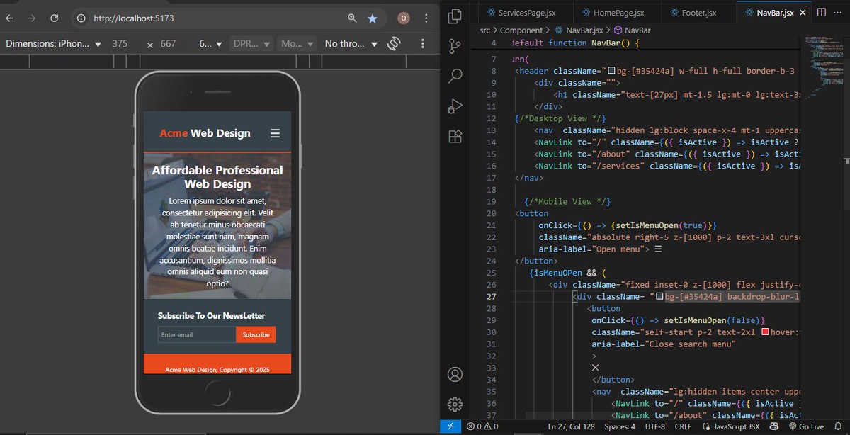The image size is (850, 435).
Task: Open editor More Actions ellipsis
Action: click(x=837, y=12)
